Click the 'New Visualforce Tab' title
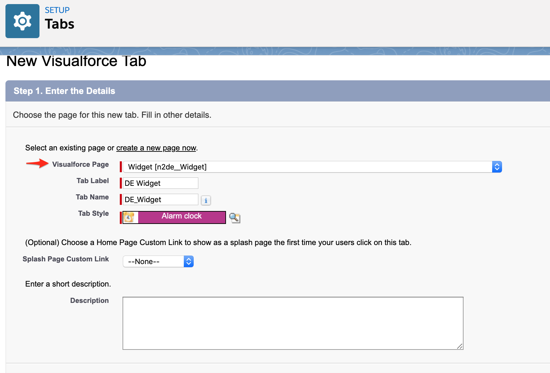This screenshot has height=373, width=550. 77,61
